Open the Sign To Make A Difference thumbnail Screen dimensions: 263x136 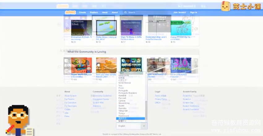(x=131, y=28)
